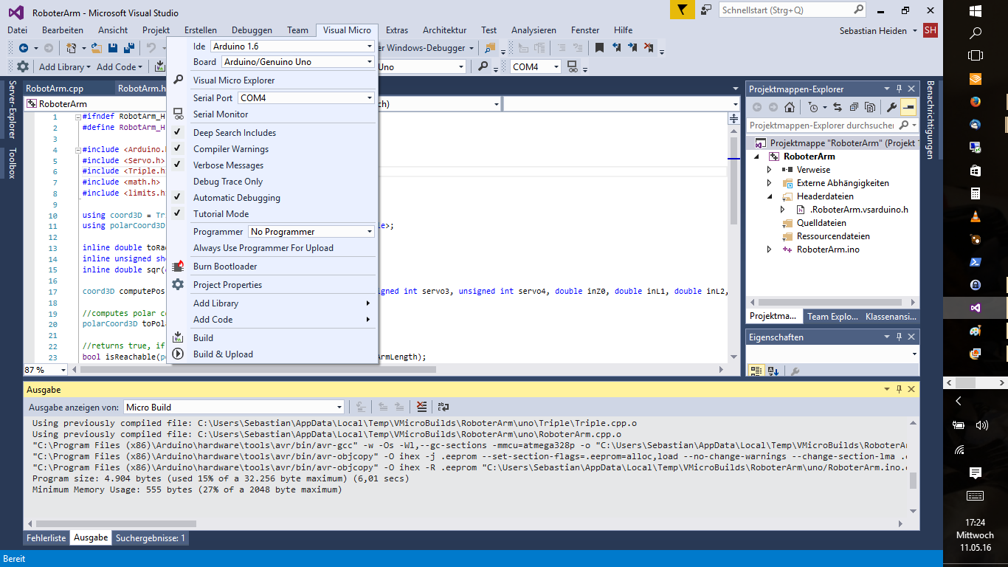Open Firefox from the taskbar
This screenshot has width=1008, height=567.
(975, 100)
